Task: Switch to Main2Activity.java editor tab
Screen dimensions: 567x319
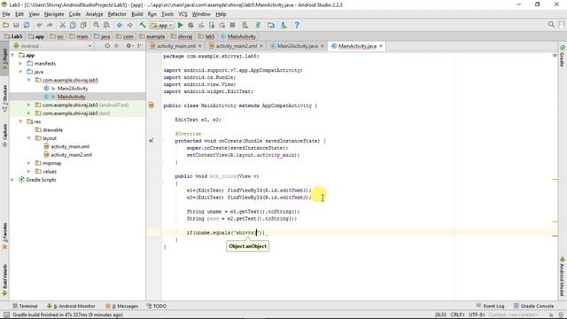Action: [298, 46]
